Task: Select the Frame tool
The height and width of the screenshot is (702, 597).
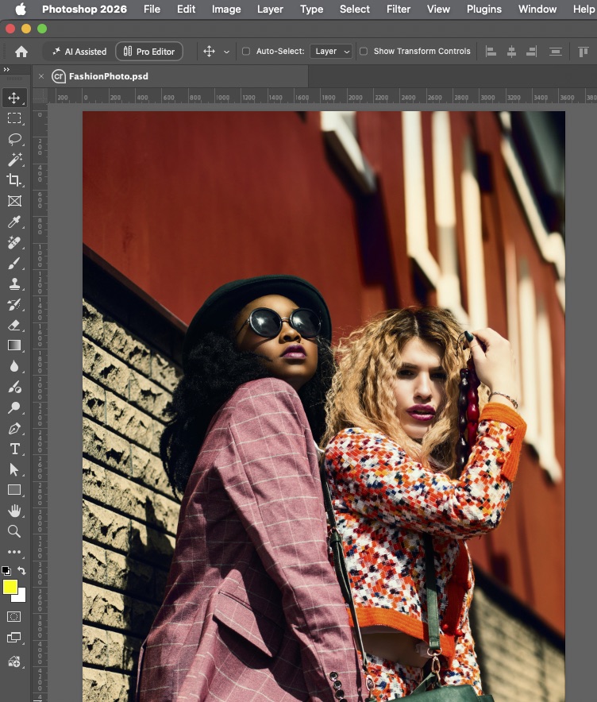Action: [13, 201]
